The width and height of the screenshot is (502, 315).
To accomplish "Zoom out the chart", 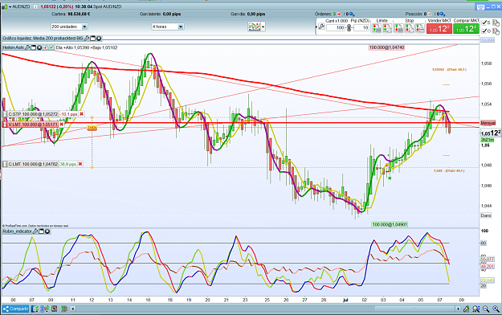I will (486, 309).
